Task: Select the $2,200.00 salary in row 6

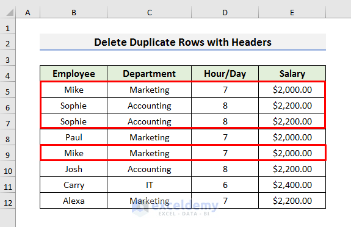Action: point(292,106)
